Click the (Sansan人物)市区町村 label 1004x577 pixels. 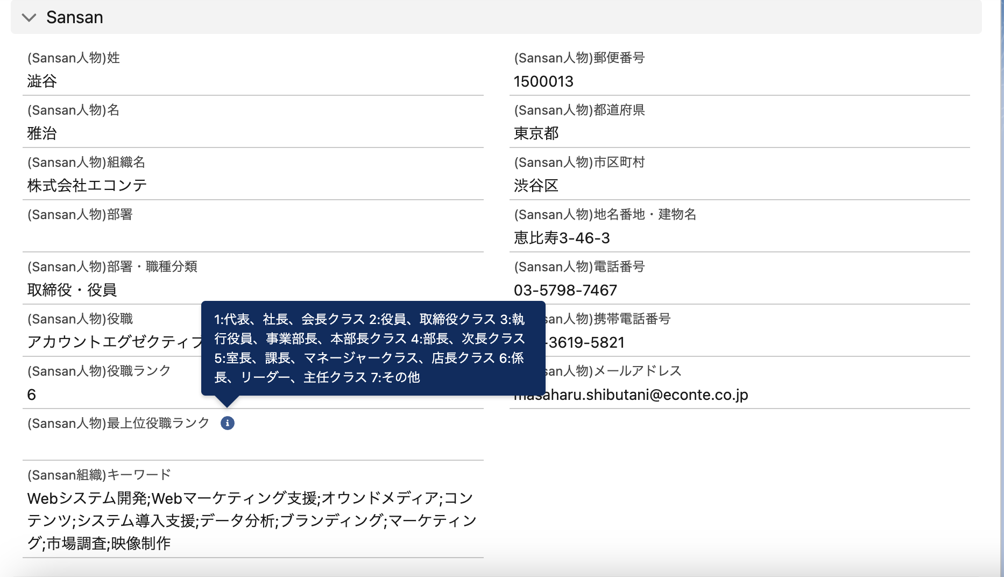coord(579,162)
